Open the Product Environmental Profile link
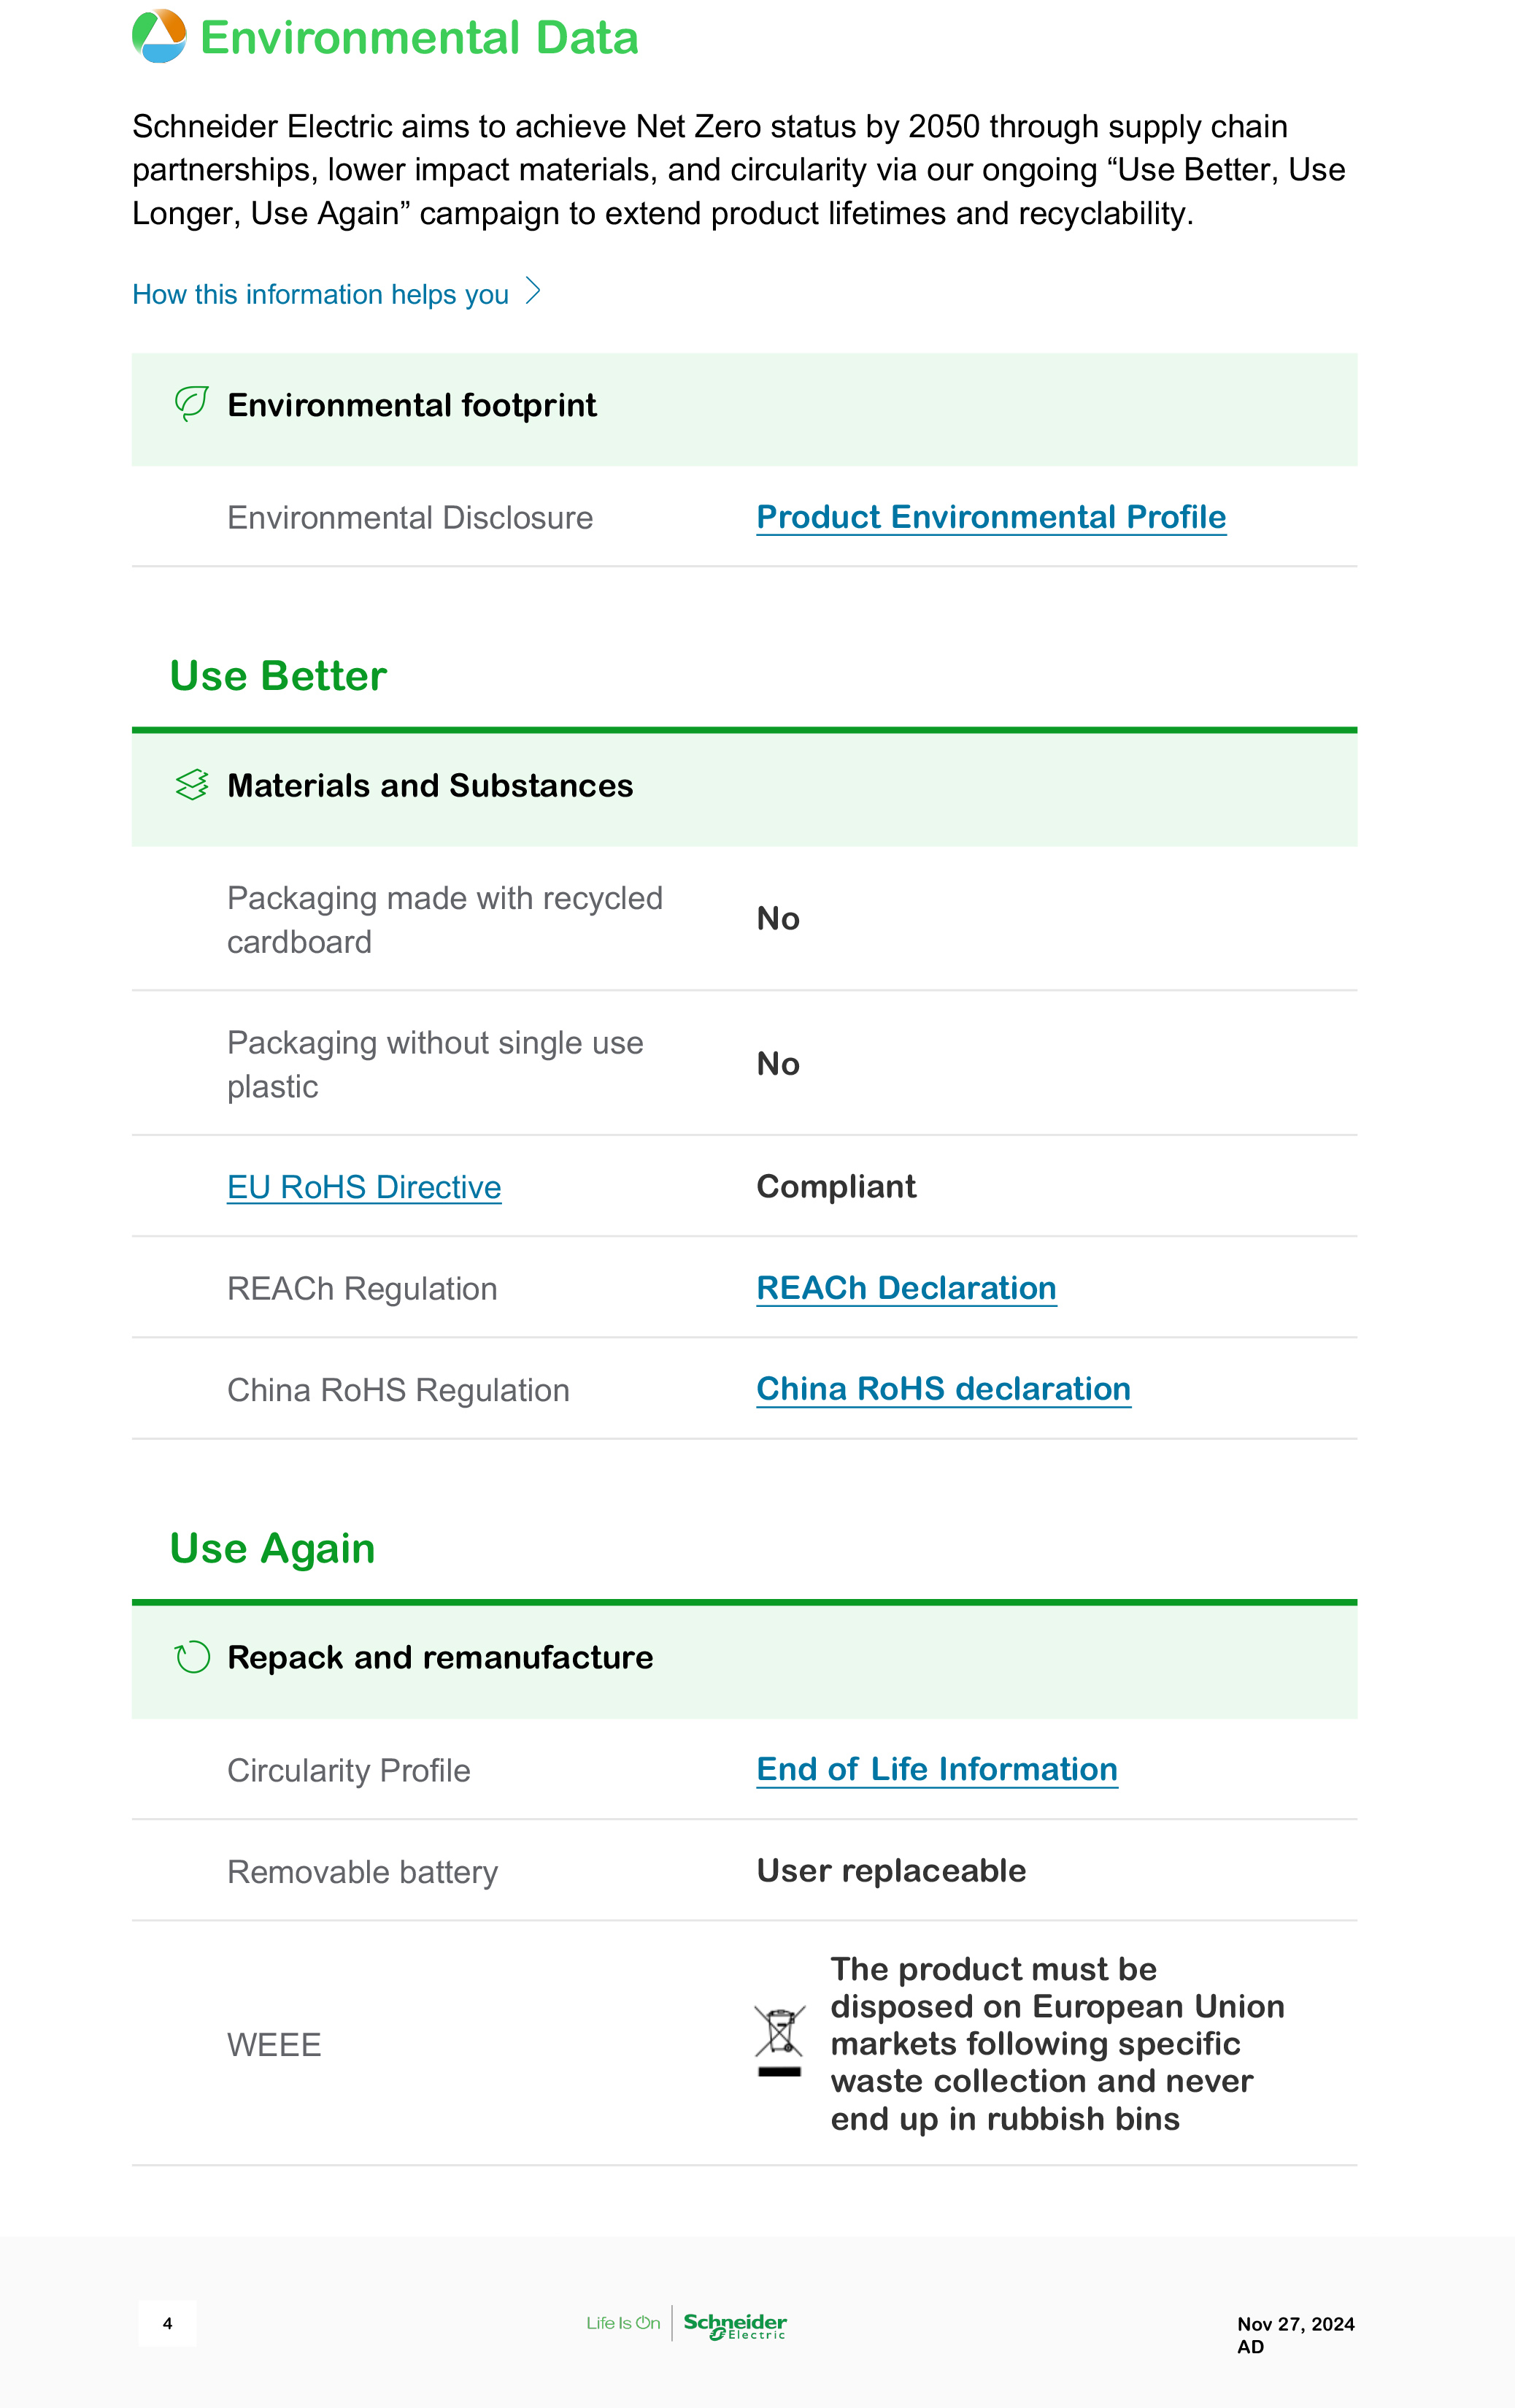Viewport: 1515px width, 2408px height. 990,517
